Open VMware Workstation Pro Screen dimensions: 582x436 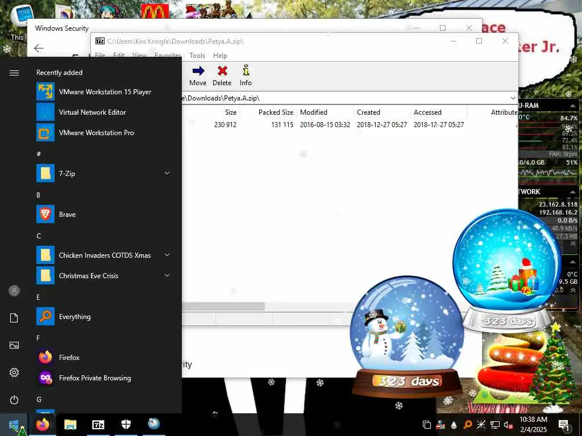click(102, 133)
